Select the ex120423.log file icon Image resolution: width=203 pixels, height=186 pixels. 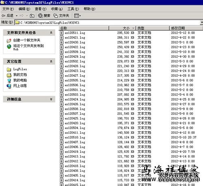61,71
